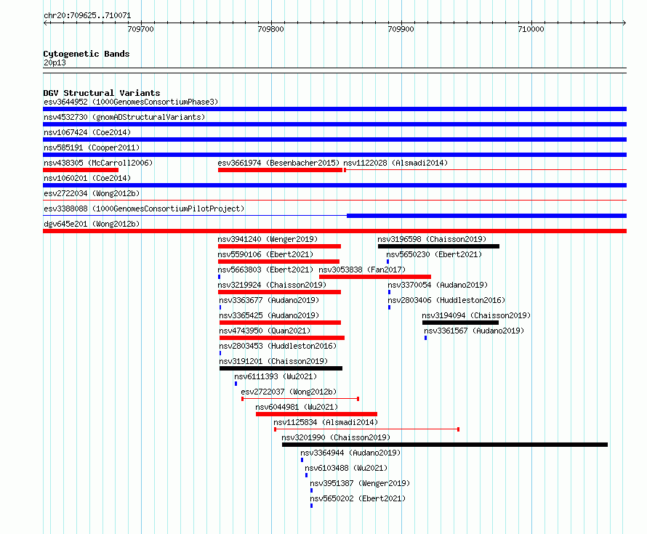The height and width of the screenshot is (534, 647).
Task: Click the chr20:709625..710071 coordinate text
Action: [87, 16]
